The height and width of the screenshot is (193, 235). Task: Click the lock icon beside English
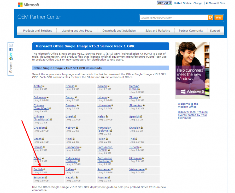pos(44,170)
